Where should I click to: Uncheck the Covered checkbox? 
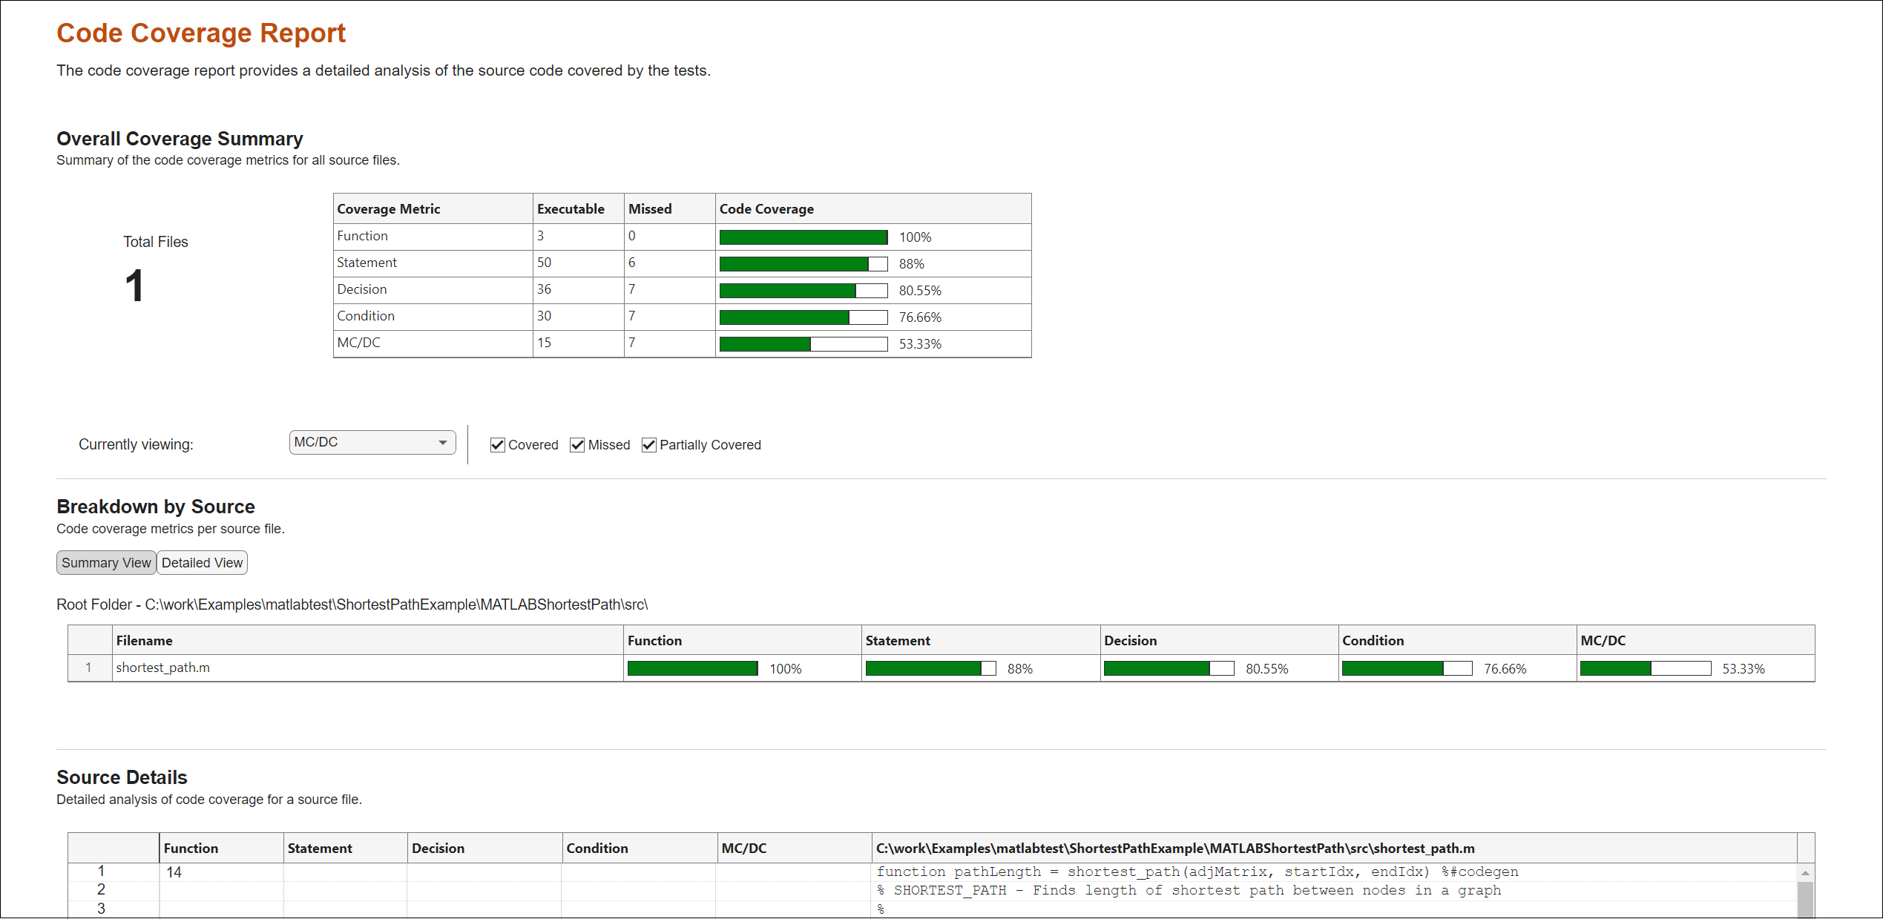click(497, 445)
